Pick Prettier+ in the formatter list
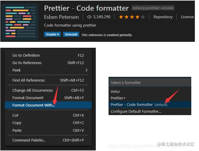This screenshot has width=199, height=151. (150, 98)
